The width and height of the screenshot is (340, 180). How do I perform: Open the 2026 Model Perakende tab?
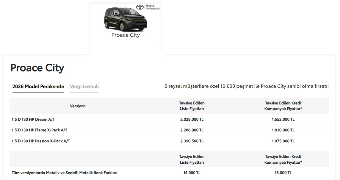pos(38,86)
